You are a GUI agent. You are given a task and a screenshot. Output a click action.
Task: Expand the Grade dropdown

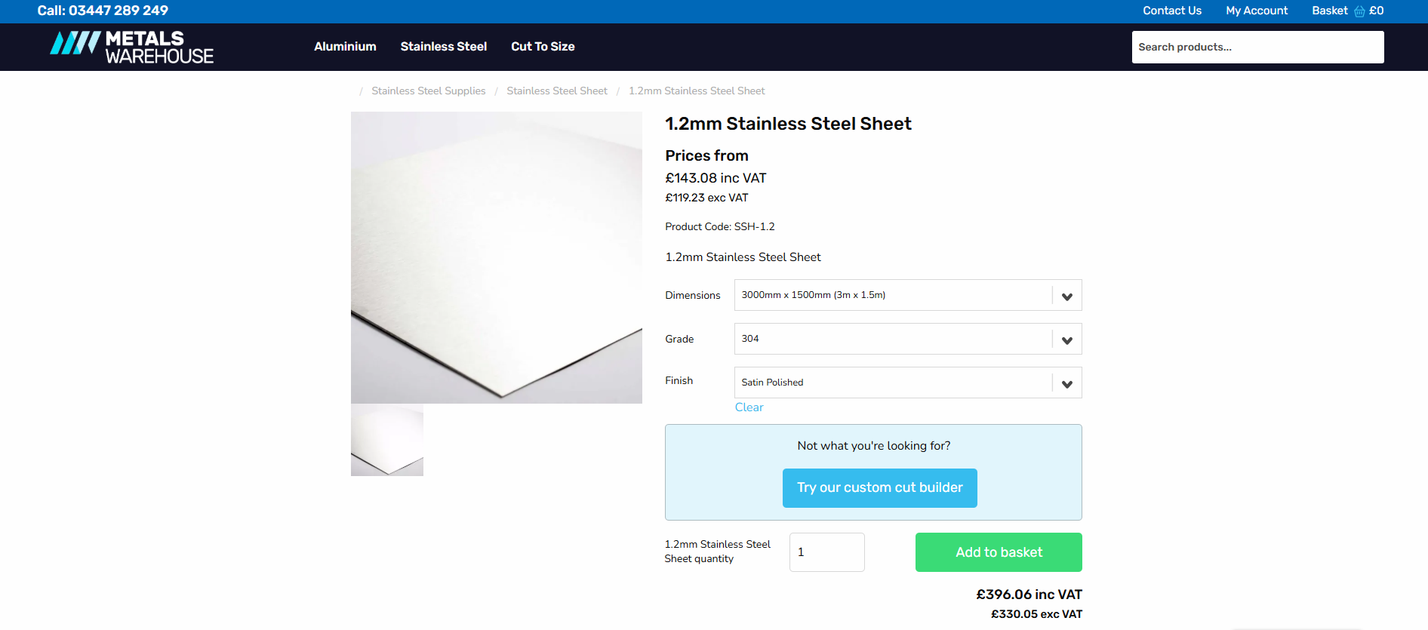click(x=908, y=339)
